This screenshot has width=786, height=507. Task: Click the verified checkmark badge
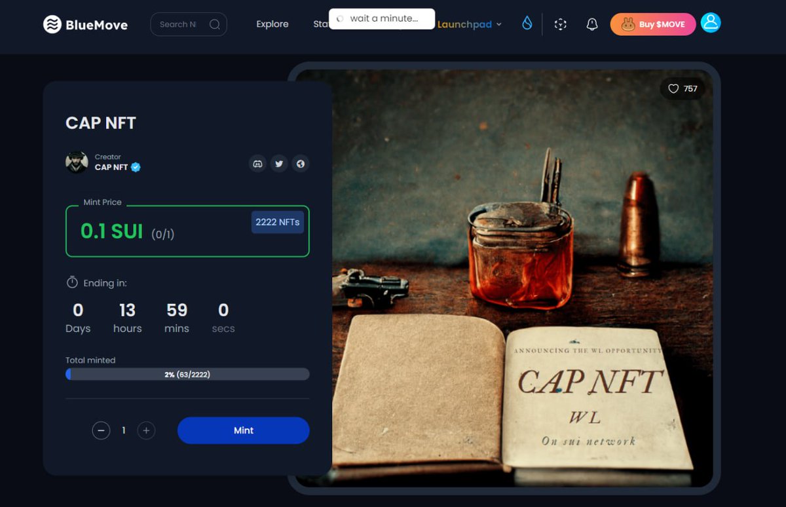[x=136, y=167]
